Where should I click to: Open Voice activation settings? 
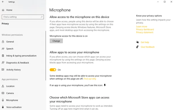pyautogui.click(x=14, y=107)
